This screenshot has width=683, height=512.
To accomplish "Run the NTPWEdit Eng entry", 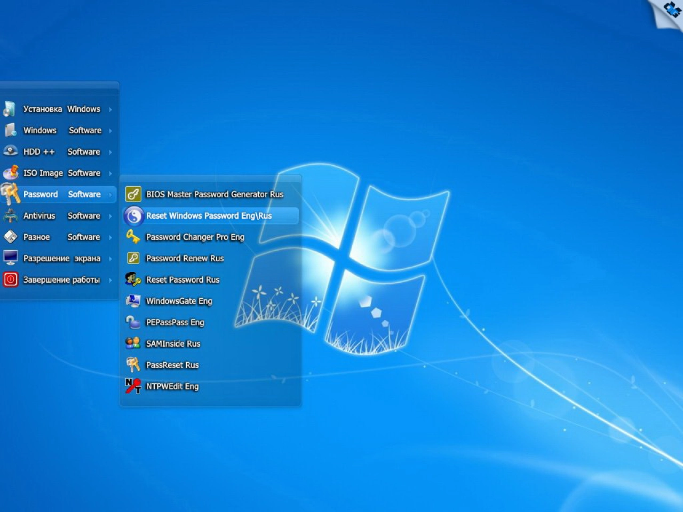I will click(x=211, y=386).
